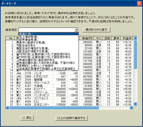Click profit rate value +10.14
The image size is (143, 127).
(x=127, y=42)
